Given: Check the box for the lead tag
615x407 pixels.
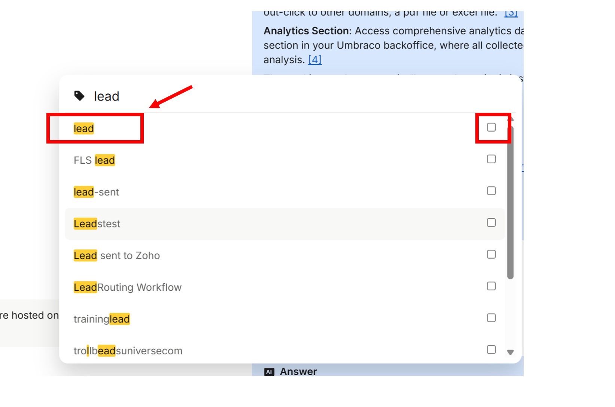Looking at the screenshot, I should tap(491, 127).
